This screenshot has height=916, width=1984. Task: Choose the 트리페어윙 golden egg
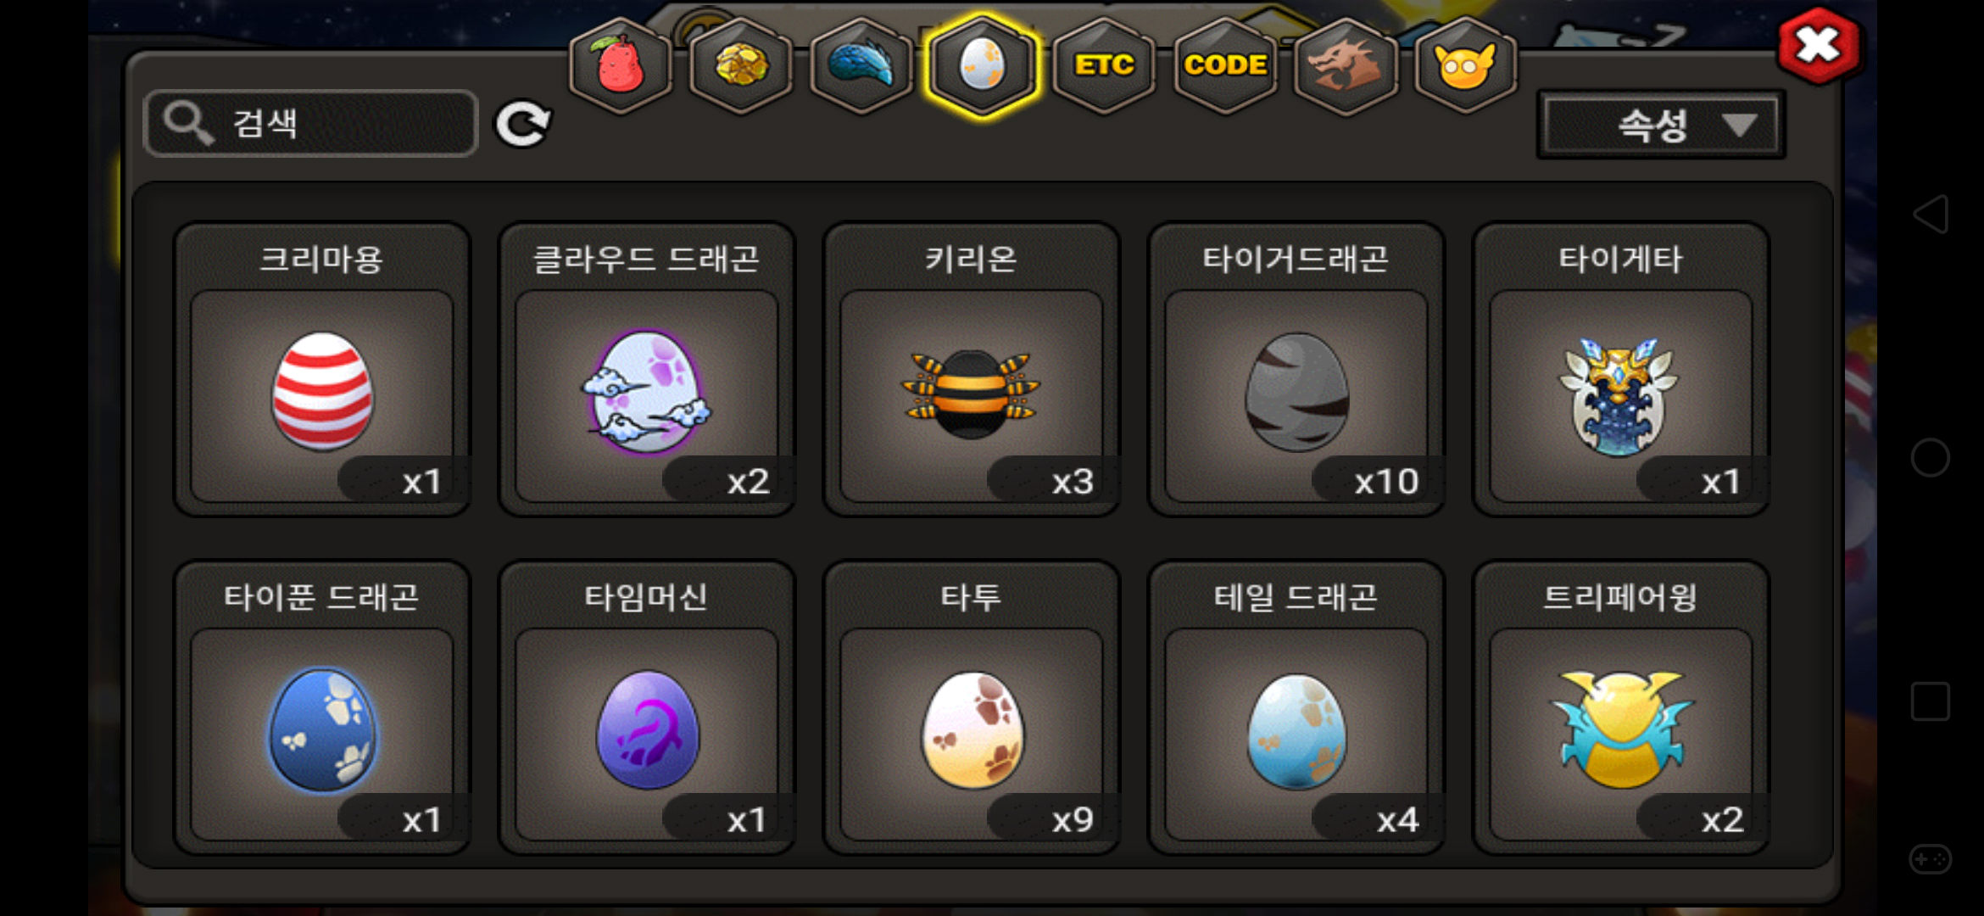pyautogui.click(x=1621, y=707)
